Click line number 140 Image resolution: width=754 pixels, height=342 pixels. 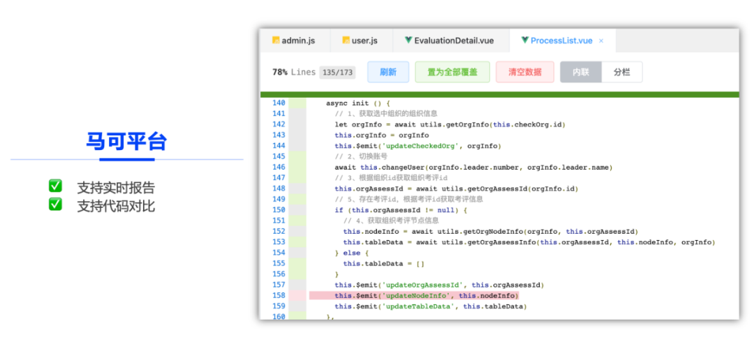[x=279, y=103]
